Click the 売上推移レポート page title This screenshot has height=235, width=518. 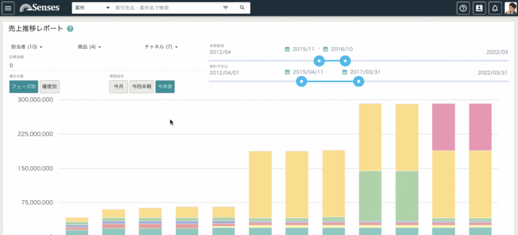[x=36, y=28]
